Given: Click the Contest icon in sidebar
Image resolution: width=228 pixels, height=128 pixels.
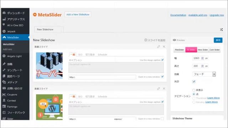Looking at the screenshot, I should [x=4, y=100].
